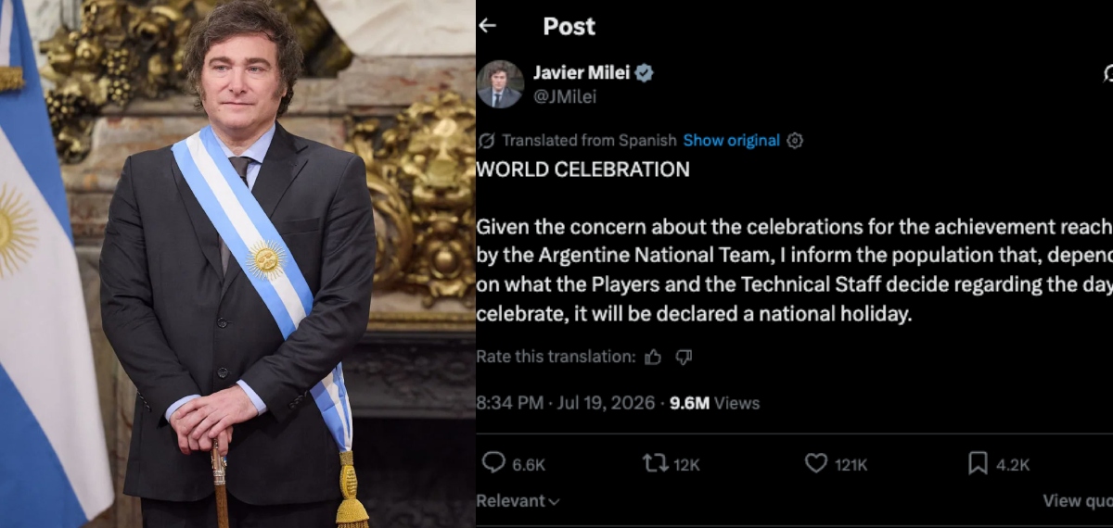Click the reply comment icon
This screenshot has height=528, width=1113.
point(494,463)
